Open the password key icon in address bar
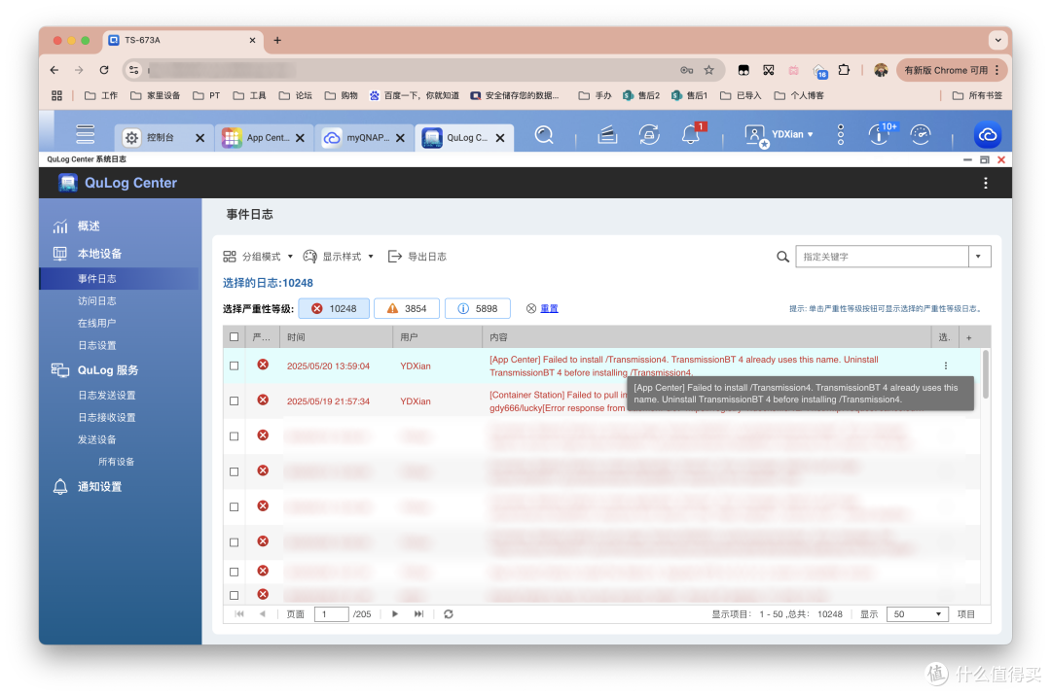1051x696 pixels. (686, 70)
